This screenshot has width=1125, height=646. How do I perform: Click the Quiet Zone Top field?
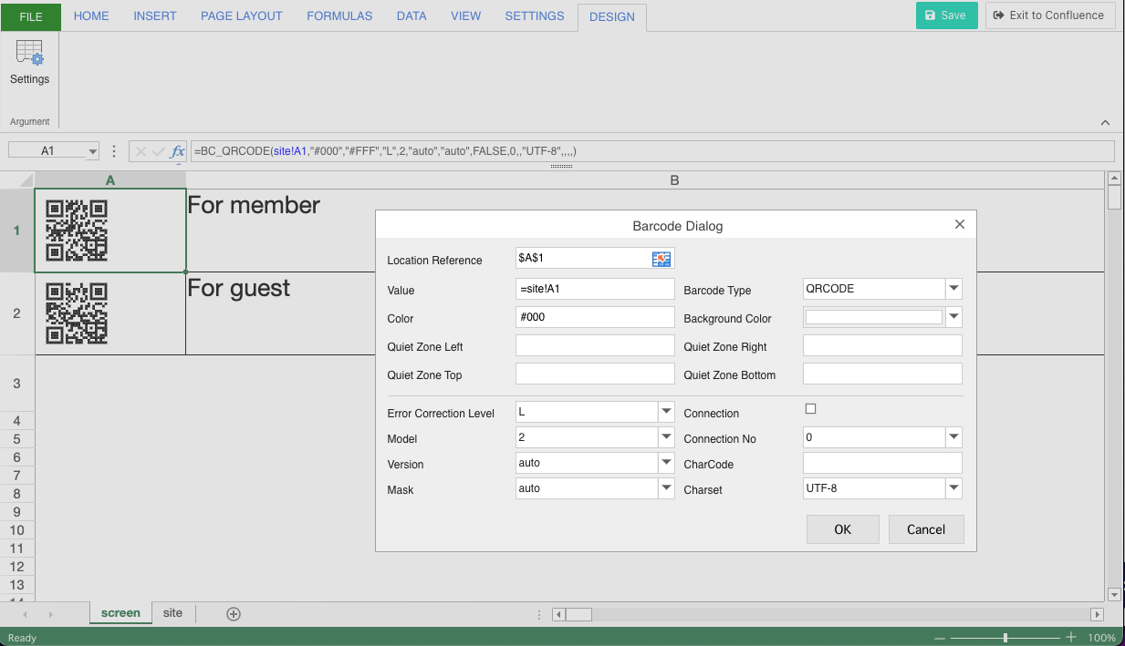(x=595, y=374)
